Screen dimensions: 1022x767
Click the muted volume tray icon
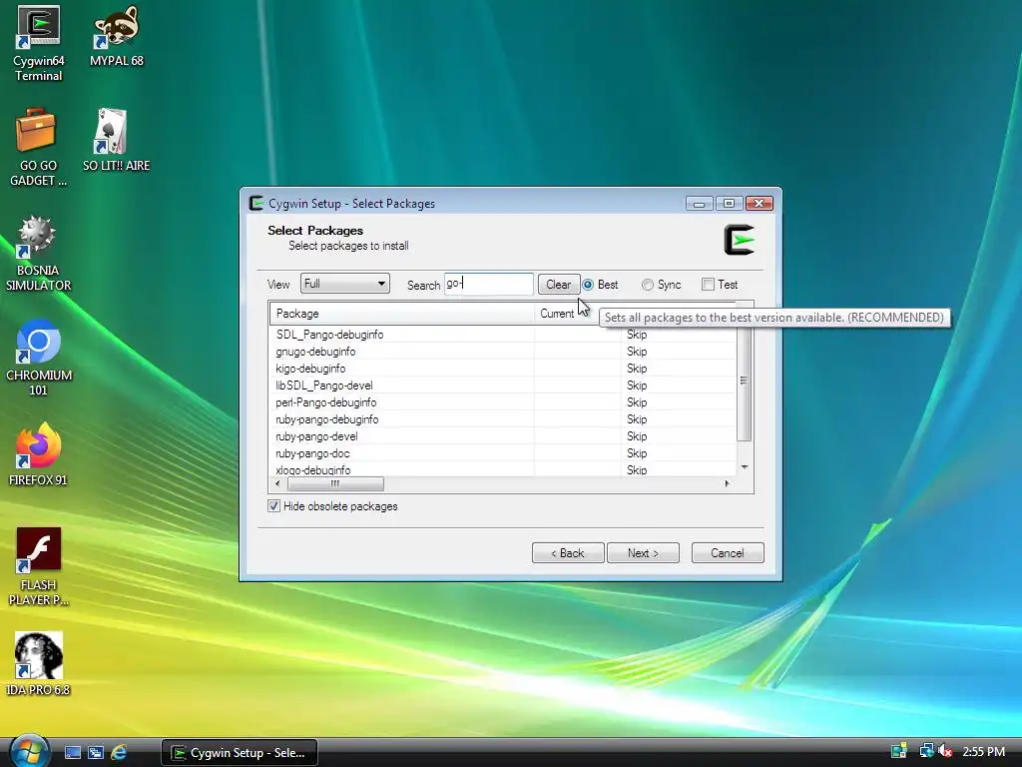[945, 751]
